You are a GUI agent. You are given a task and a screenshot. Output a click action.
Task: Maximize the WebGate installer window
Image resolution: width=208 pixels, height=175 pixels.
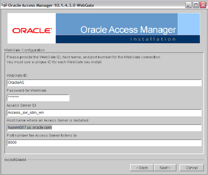pyautogui.click(x=196, y=5)
